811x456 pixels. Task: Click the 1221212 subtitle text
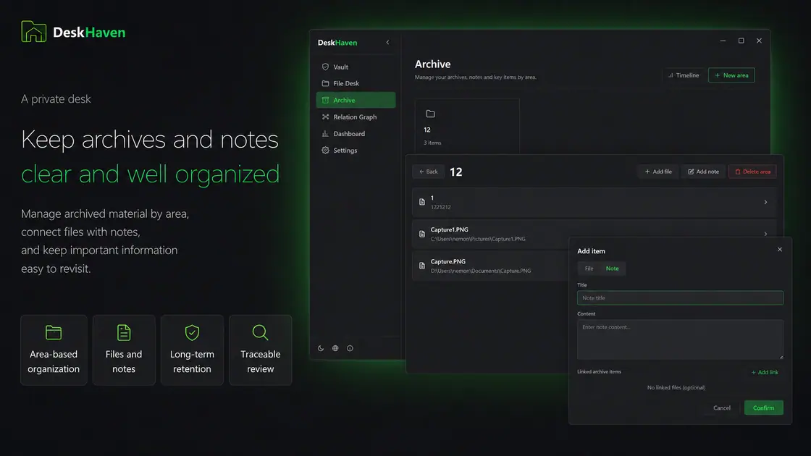point(441,207)
